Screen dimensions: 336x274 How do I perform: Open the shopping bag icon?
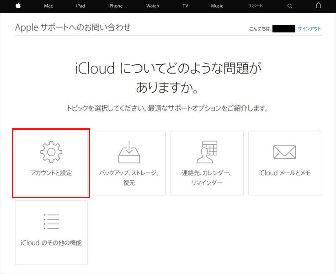(319, 5)
